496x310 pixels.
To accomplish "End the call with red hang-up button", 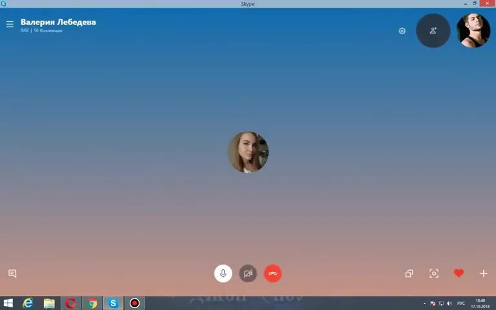I will tap(273, 273).
